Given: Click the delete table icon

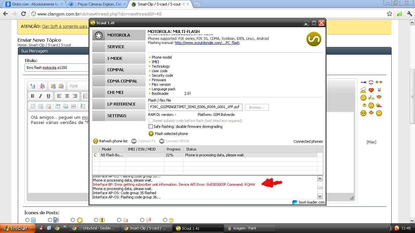Looking at the screenshot, I should point(48,106).
